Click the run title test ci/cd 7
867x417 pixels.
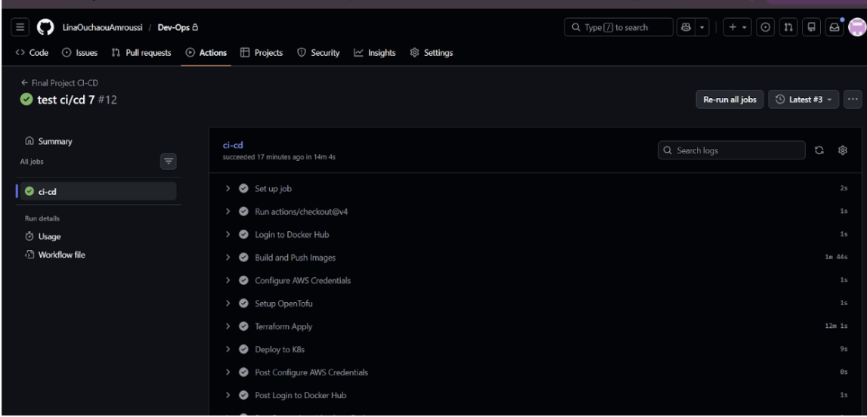point(66,100)
